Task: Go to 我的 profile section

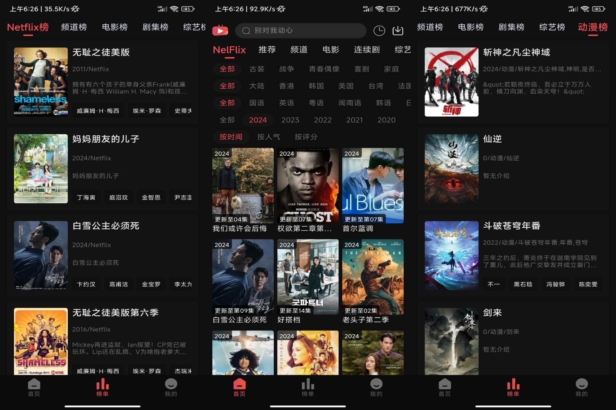Action: [376, 388]
